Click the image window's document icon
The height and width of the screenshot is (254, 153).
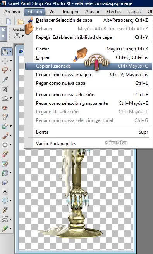[21, 52]
